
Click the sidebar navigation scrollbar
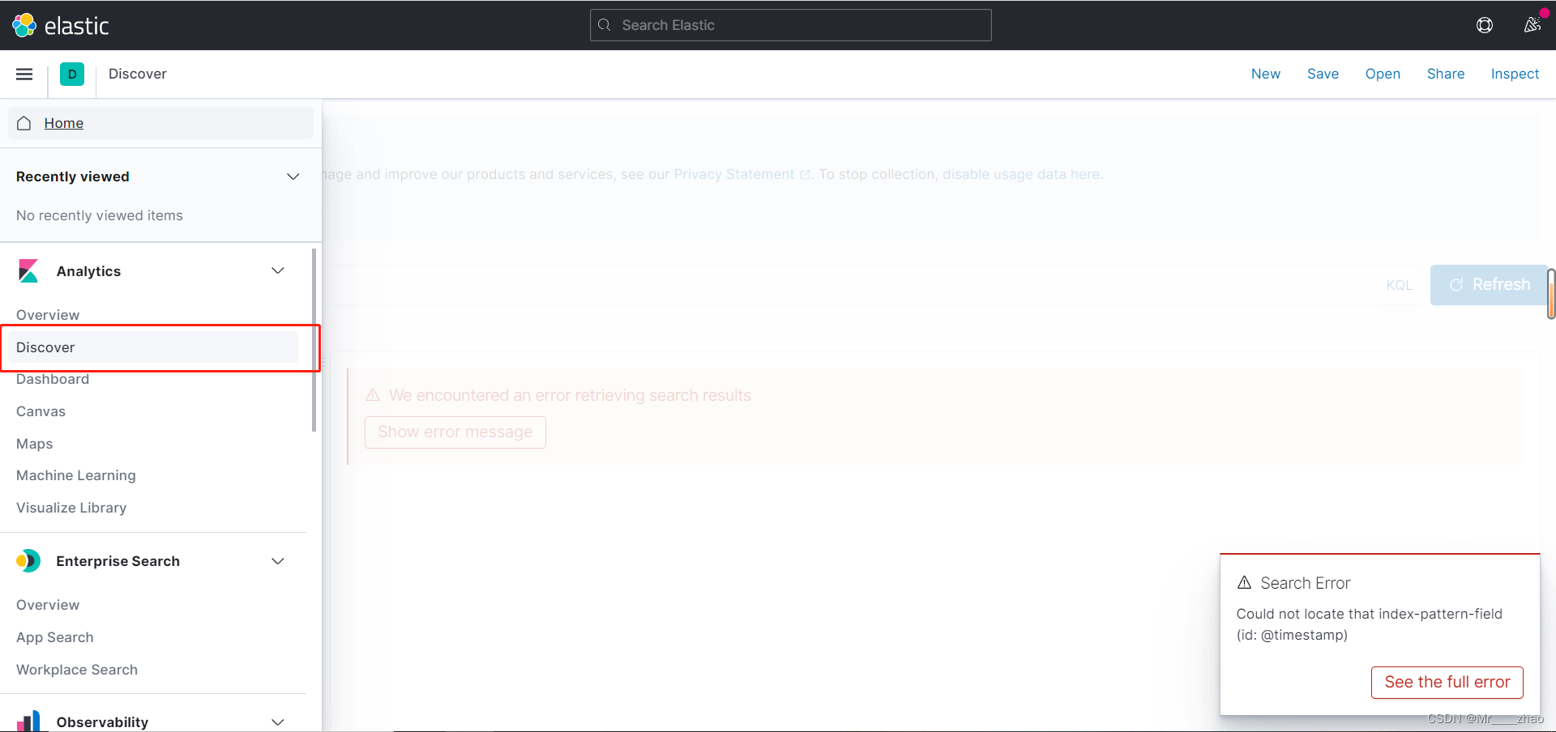pos(314,340)
